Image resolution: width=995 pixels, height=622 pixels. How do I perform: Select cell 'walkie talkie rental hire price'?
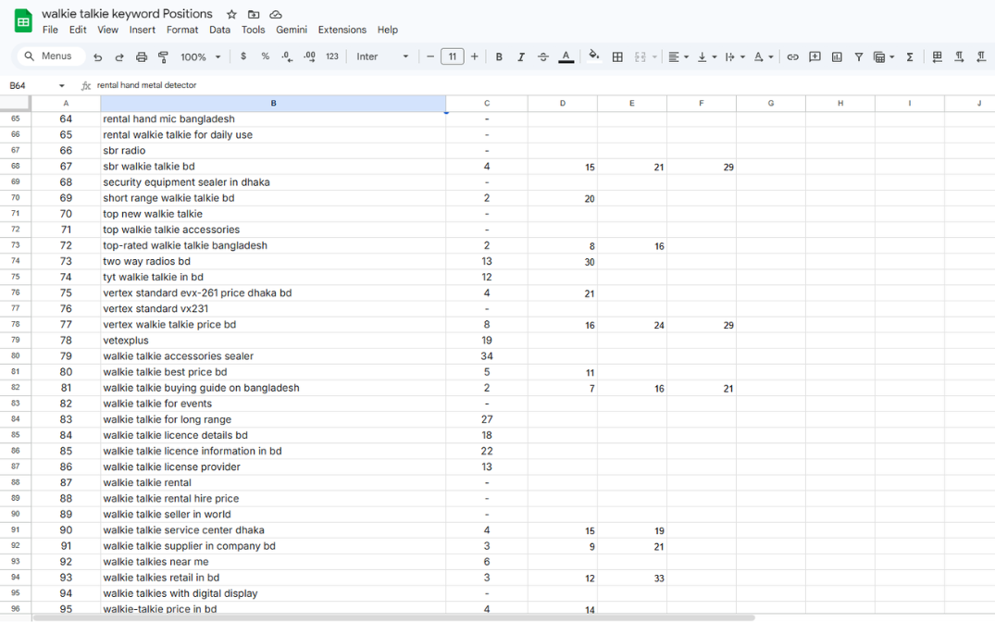[171, 499]
